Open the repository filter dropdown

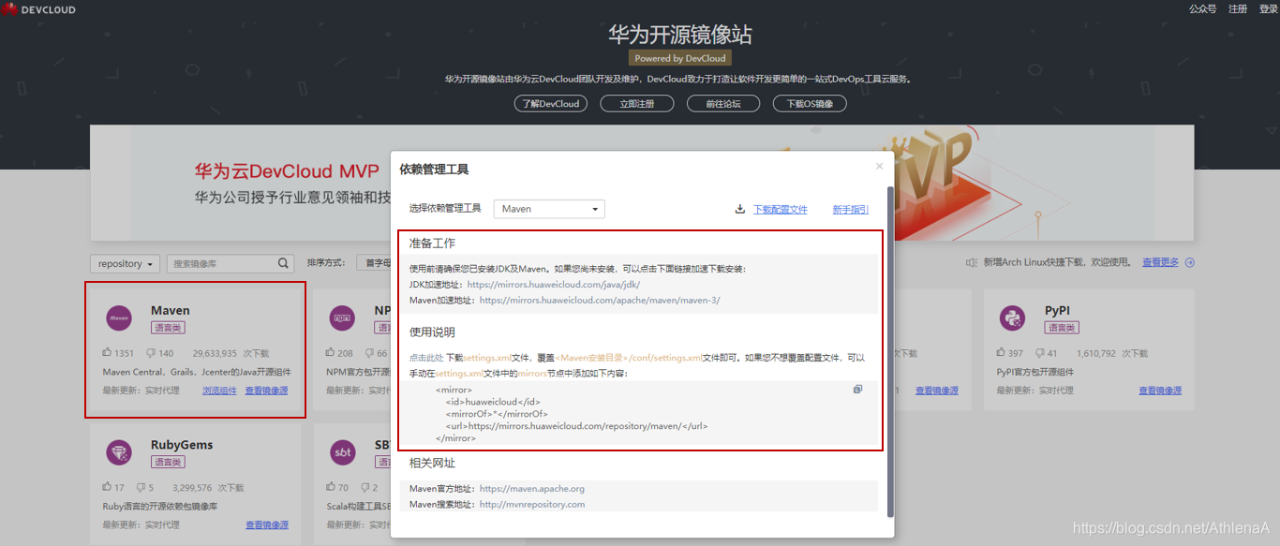tap(126, 264)
